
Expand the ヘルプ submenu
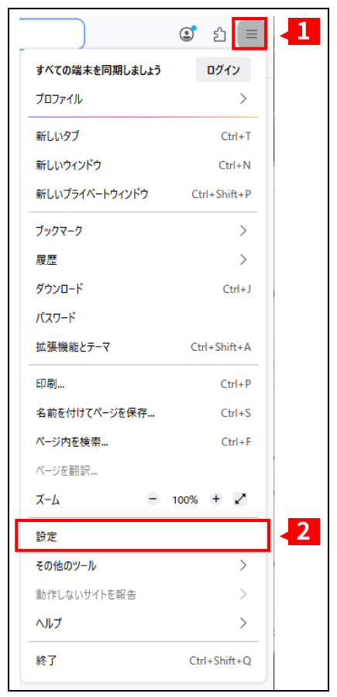(x=143, y=623)
